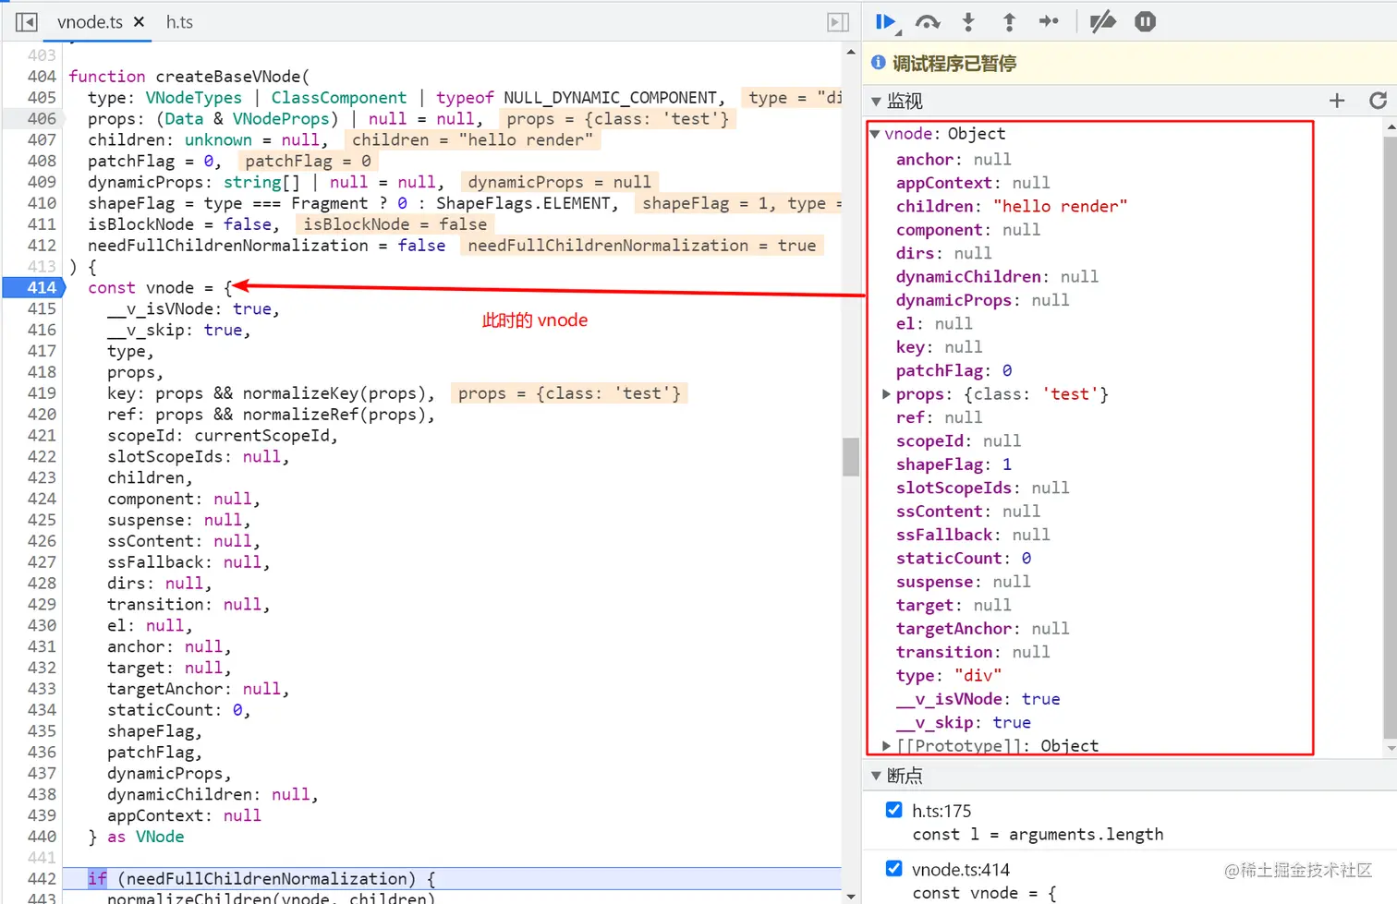Click the if (needFullChildrenNormalization) line

click(x=261, y=879)
